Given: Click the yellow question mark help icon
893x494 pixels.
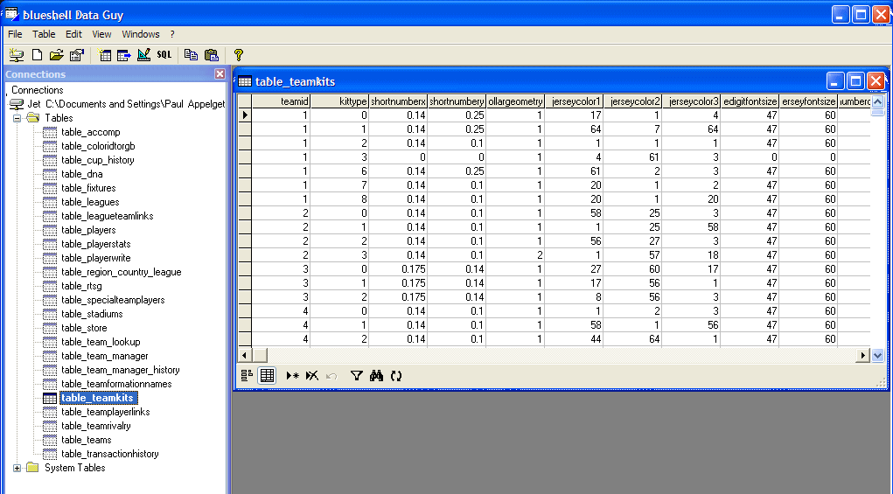Looking at the screenshot, I should (238, 55).
